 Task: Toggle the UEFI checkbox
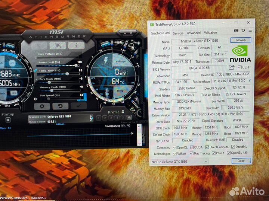(239, 67)
